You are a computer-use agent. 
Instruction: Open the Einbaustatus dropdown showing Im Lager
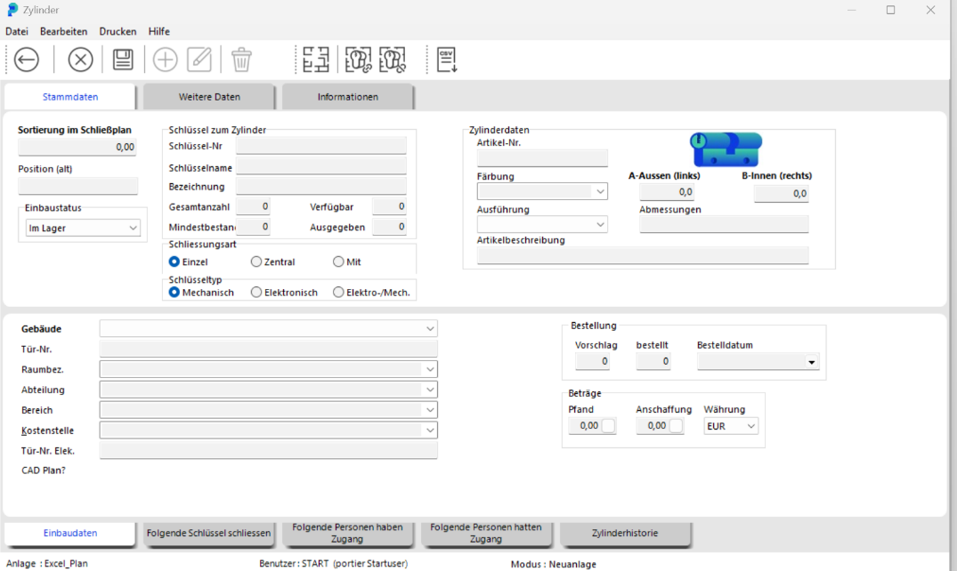pyautogui.click(x=84, y=229)
